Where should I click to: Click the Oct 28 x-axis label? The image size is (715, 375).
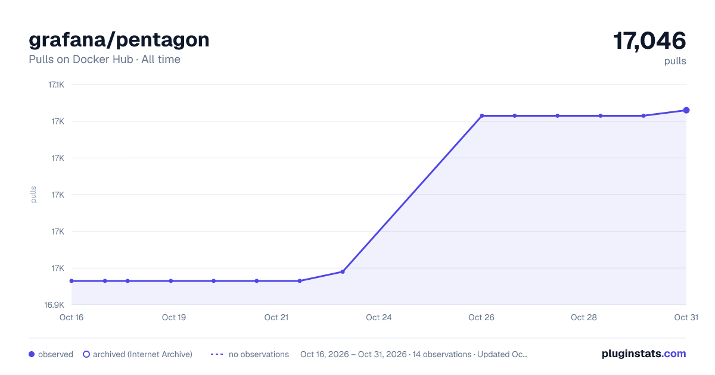click(584, 317)
